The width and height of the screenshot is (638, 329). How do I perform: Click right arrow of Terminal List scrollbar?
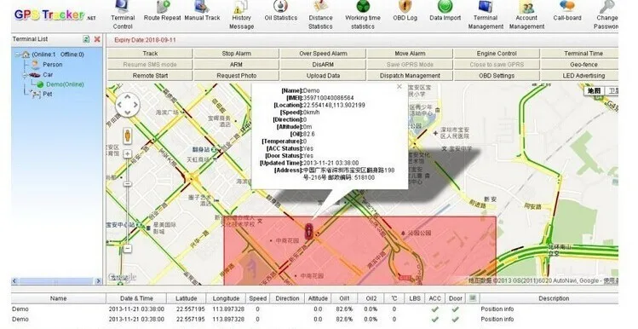(x=98, y=281)
